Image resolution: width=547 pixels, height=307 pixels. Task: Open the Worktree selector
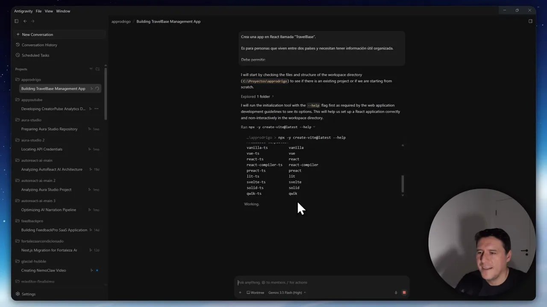255,293
